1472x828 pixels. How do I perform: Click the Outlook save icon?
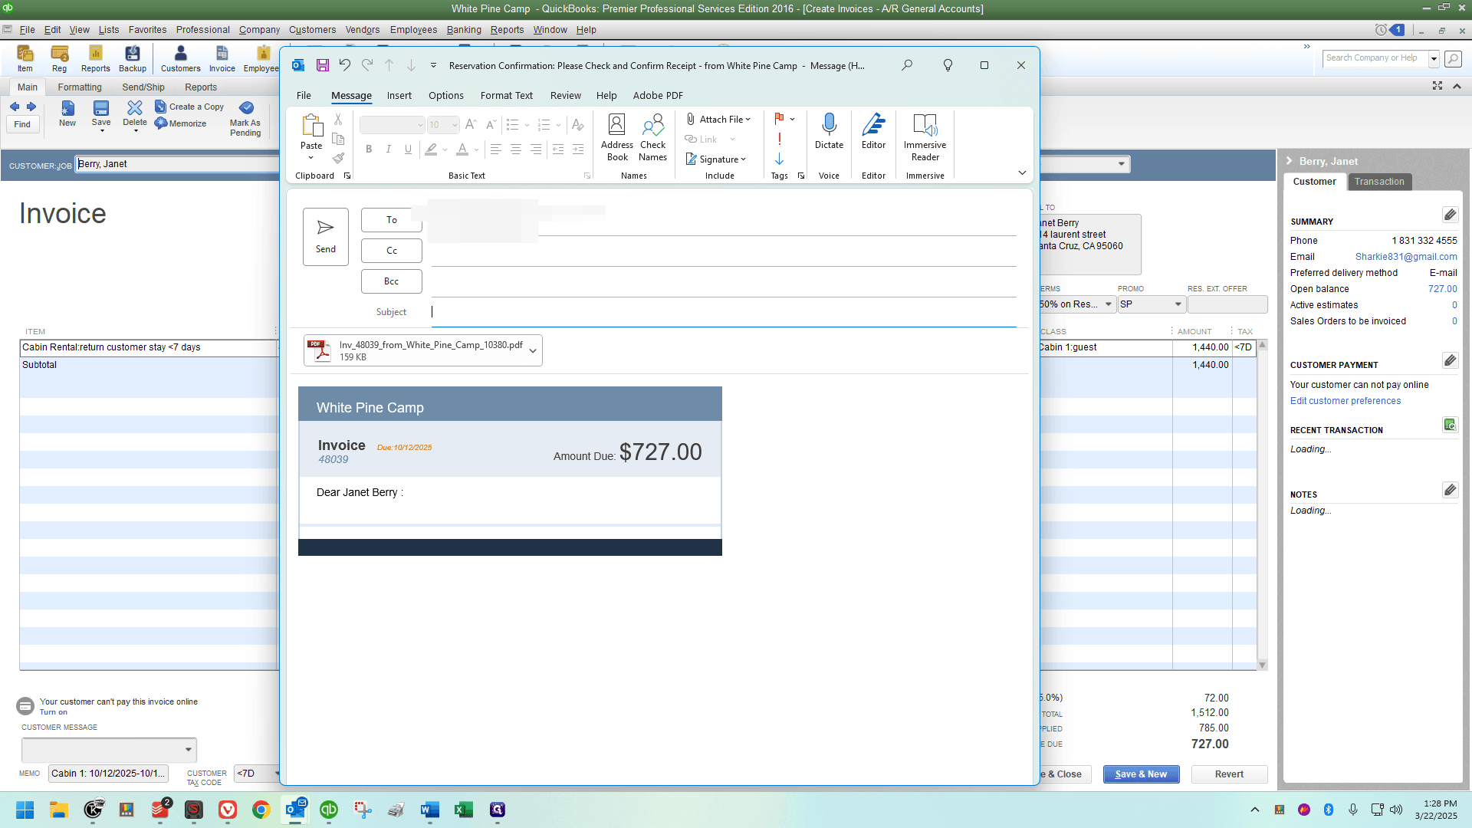point(323,65)
